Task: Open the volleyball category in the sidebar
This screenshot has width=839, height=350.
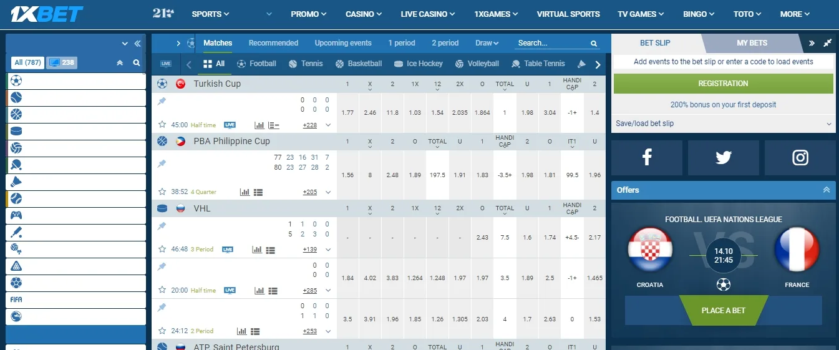Action: coord(16,148)
